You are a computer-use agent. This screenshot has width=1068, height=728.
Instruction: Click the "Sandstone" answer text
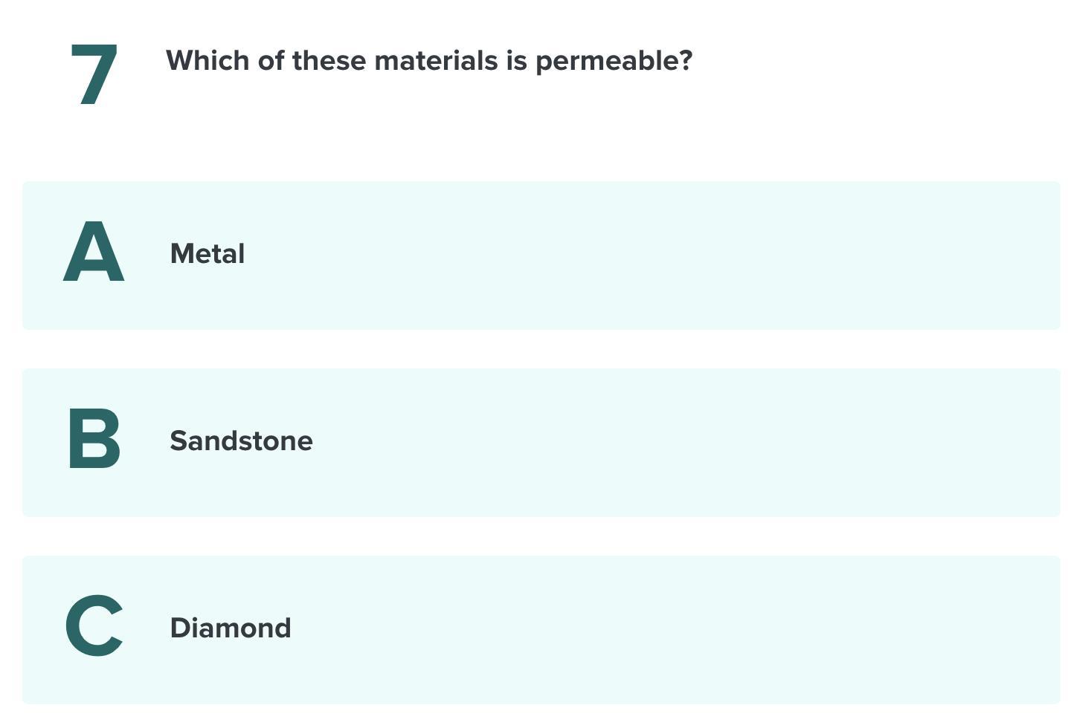point(241,441)
